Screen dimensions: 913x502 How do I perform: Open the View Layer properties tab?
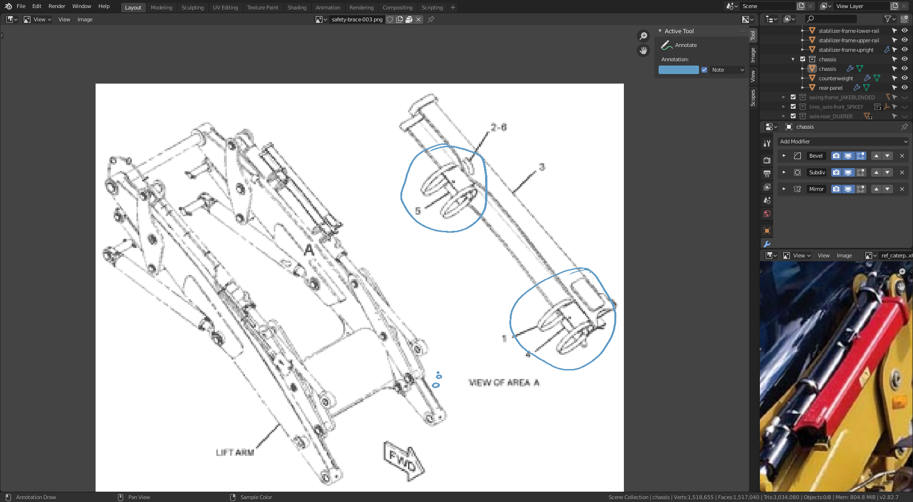(x=767, y=187)
